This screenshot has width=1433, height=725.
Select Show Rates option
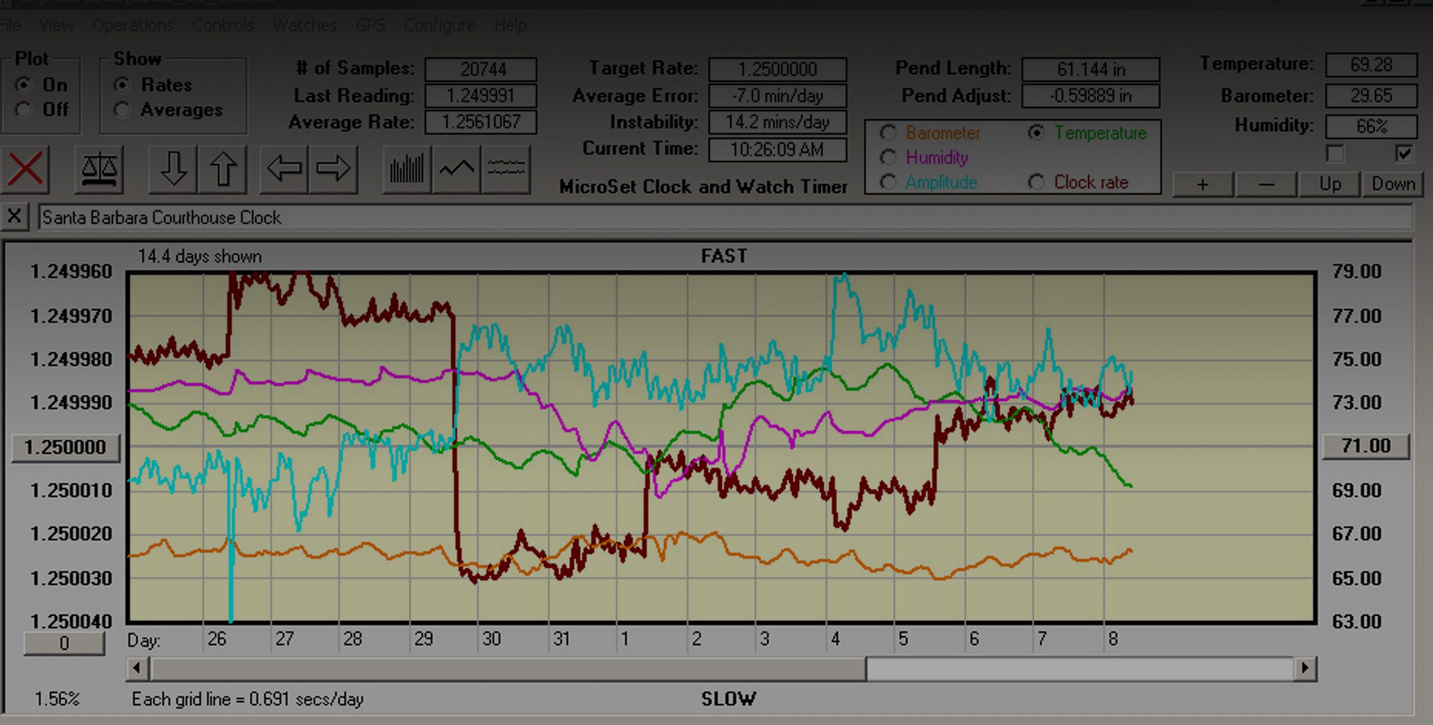click(122, 85)
